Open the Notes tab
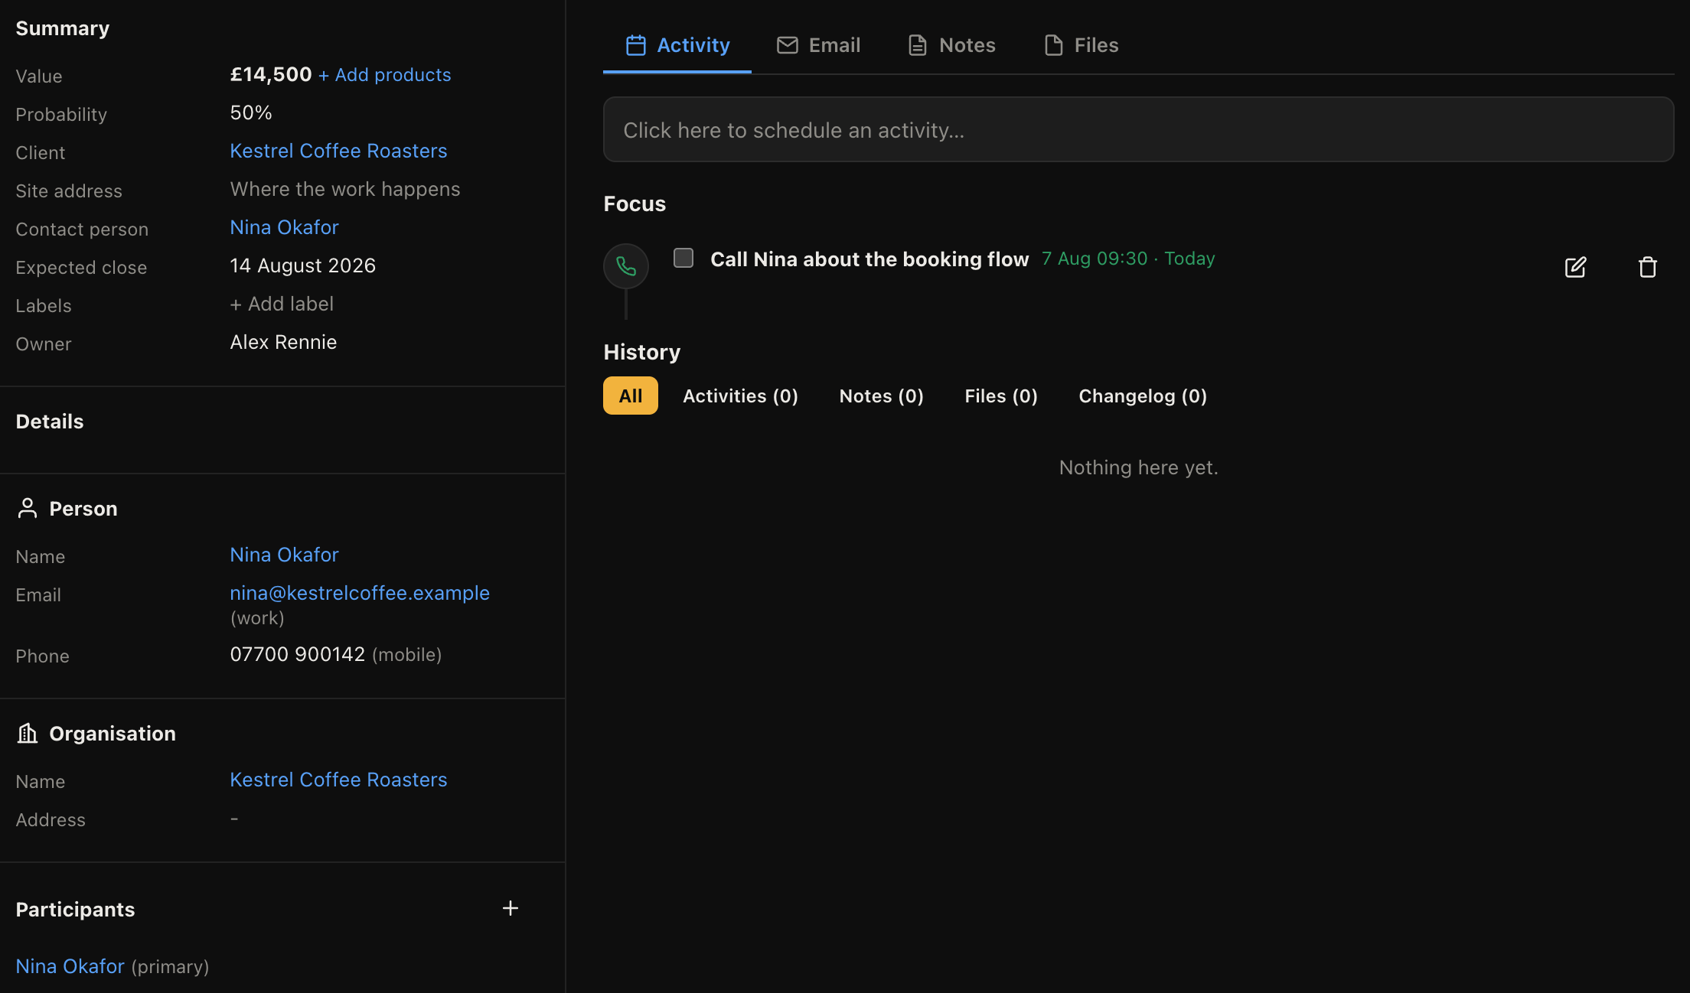 [951, 45]
